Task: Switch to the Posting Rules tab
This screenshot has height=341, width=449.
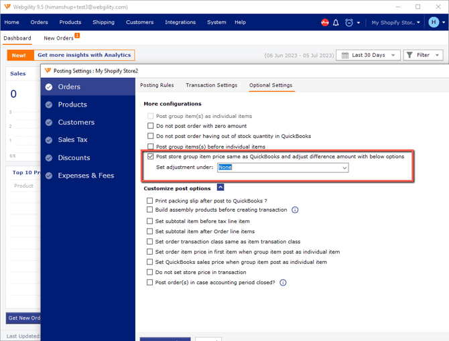Action: [157, 85]
